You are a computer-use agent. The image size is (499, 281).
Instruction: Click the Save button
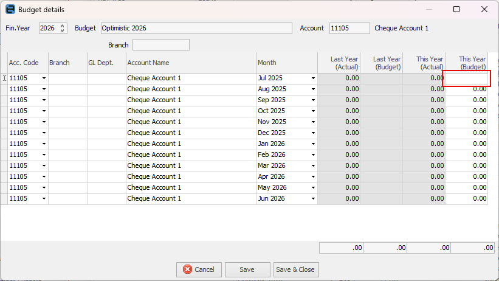pos(247,269)
